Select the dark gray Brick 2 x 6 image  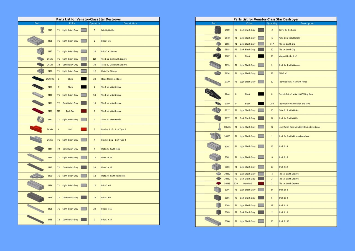[35, 197]
